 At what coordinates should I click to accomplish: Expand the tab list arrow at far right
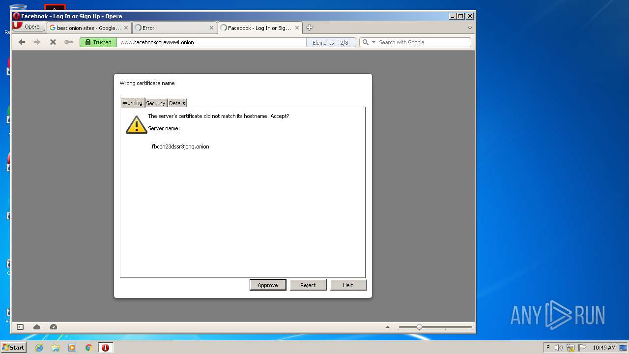(x=470, y=28)
